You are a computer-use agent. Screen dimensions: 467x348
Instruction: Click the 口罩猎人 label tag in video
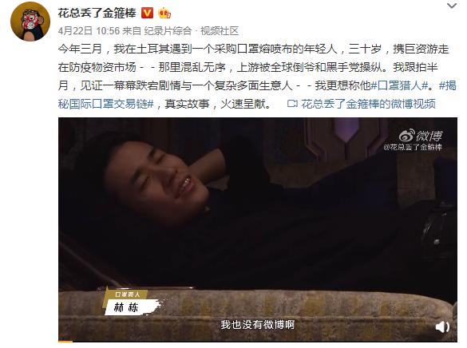[x=128, y=295]
